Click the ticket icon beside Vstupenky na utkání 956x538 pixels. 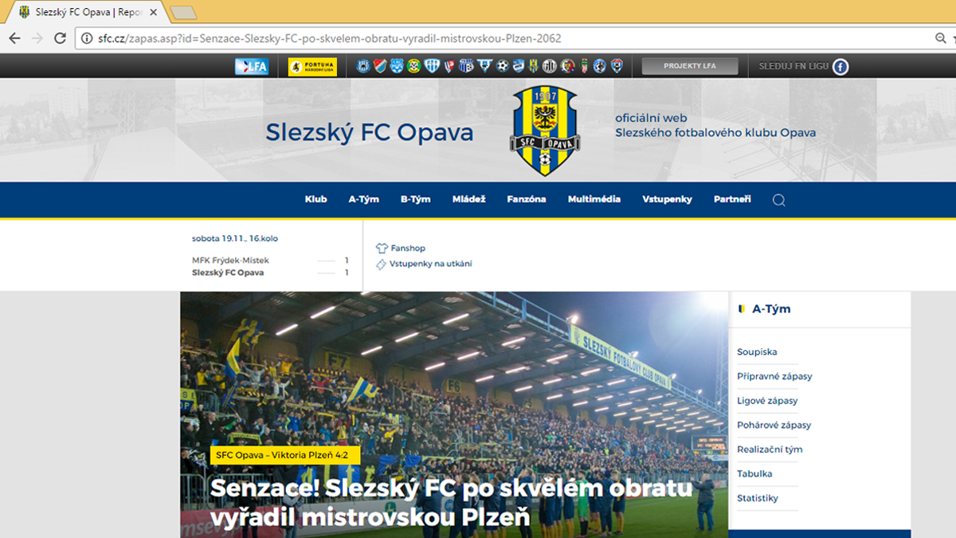380,264
